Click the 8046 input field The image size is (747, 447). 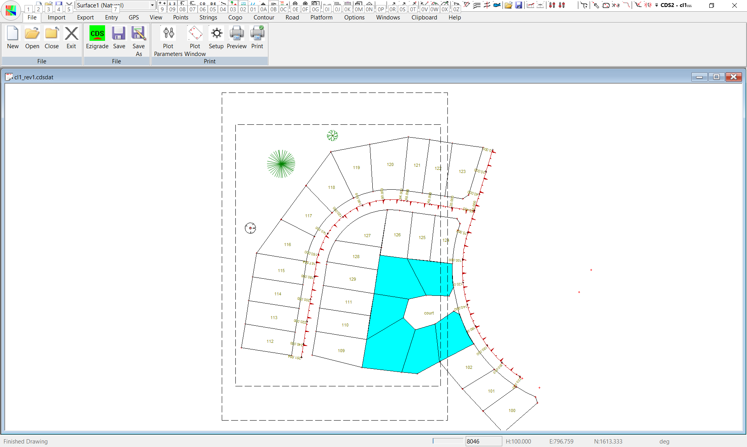tap(483, 441)
